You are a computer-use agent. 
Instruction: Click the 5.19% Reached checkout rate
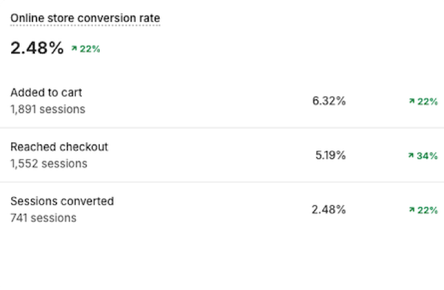tap(330, 155)
